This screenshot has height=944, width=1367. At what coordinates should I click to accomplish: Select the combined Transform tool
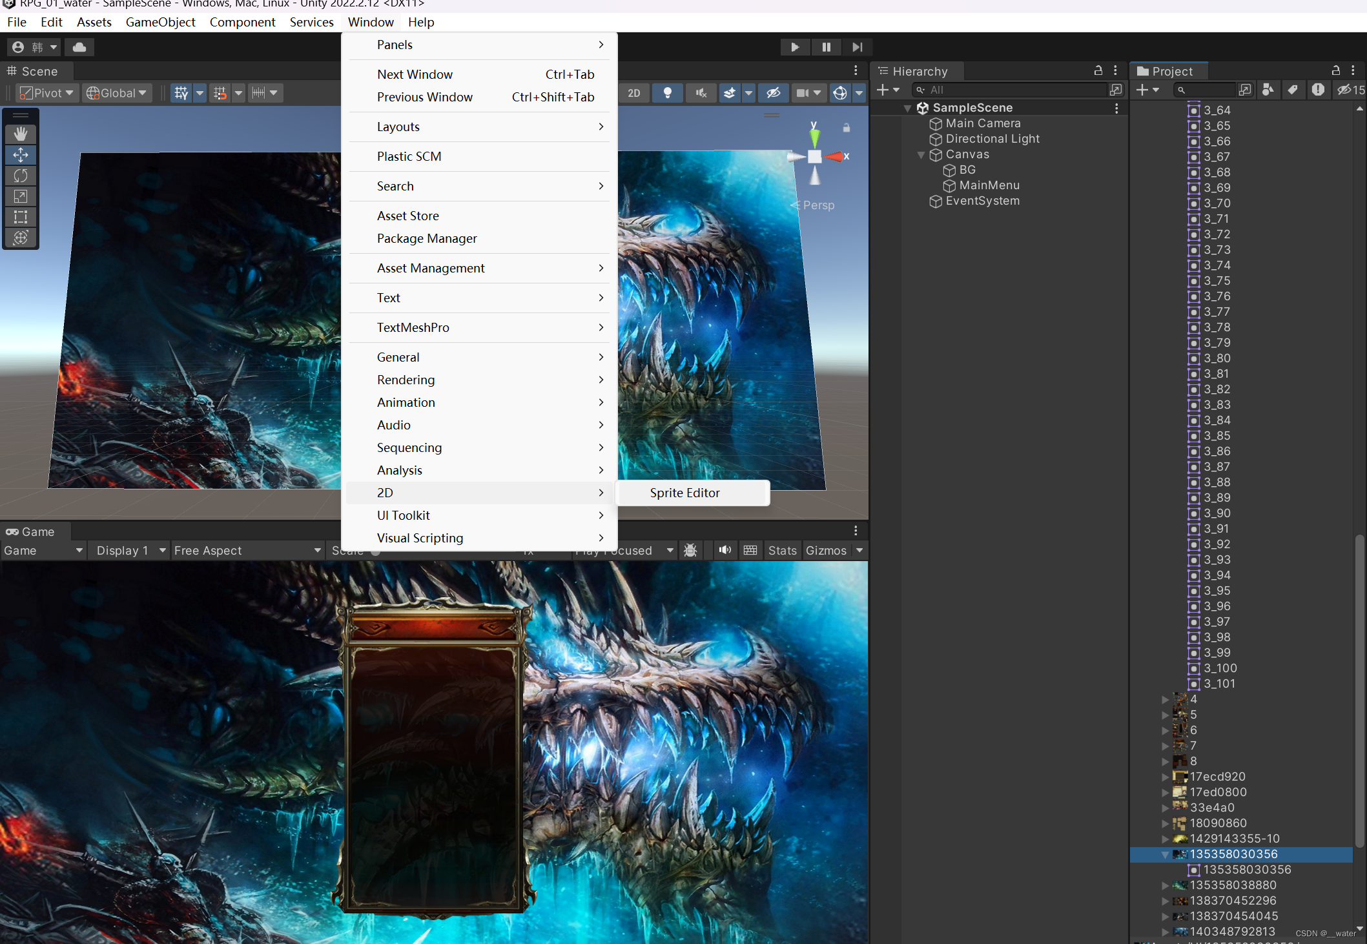[x=21, y=238]
